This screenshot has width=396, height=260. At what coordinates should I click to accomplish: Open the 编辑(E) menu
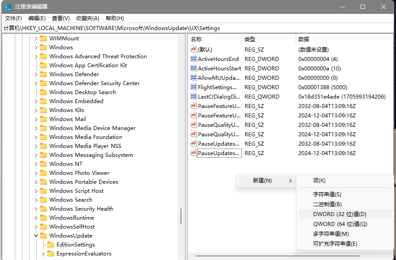pos(37,18)
